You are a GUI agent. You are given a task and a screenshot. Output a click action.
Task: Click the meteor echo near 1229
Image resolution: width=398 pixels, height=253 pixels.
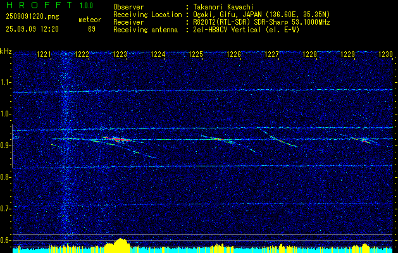coord(363,140)
